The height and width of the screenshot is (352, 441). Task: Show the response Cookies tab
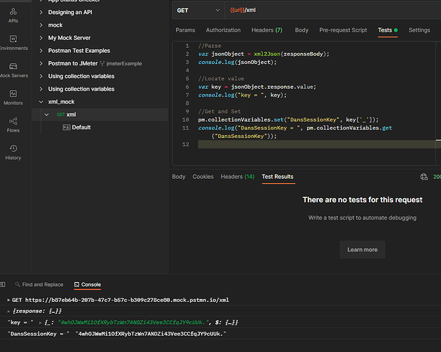(x=203, y=177)
